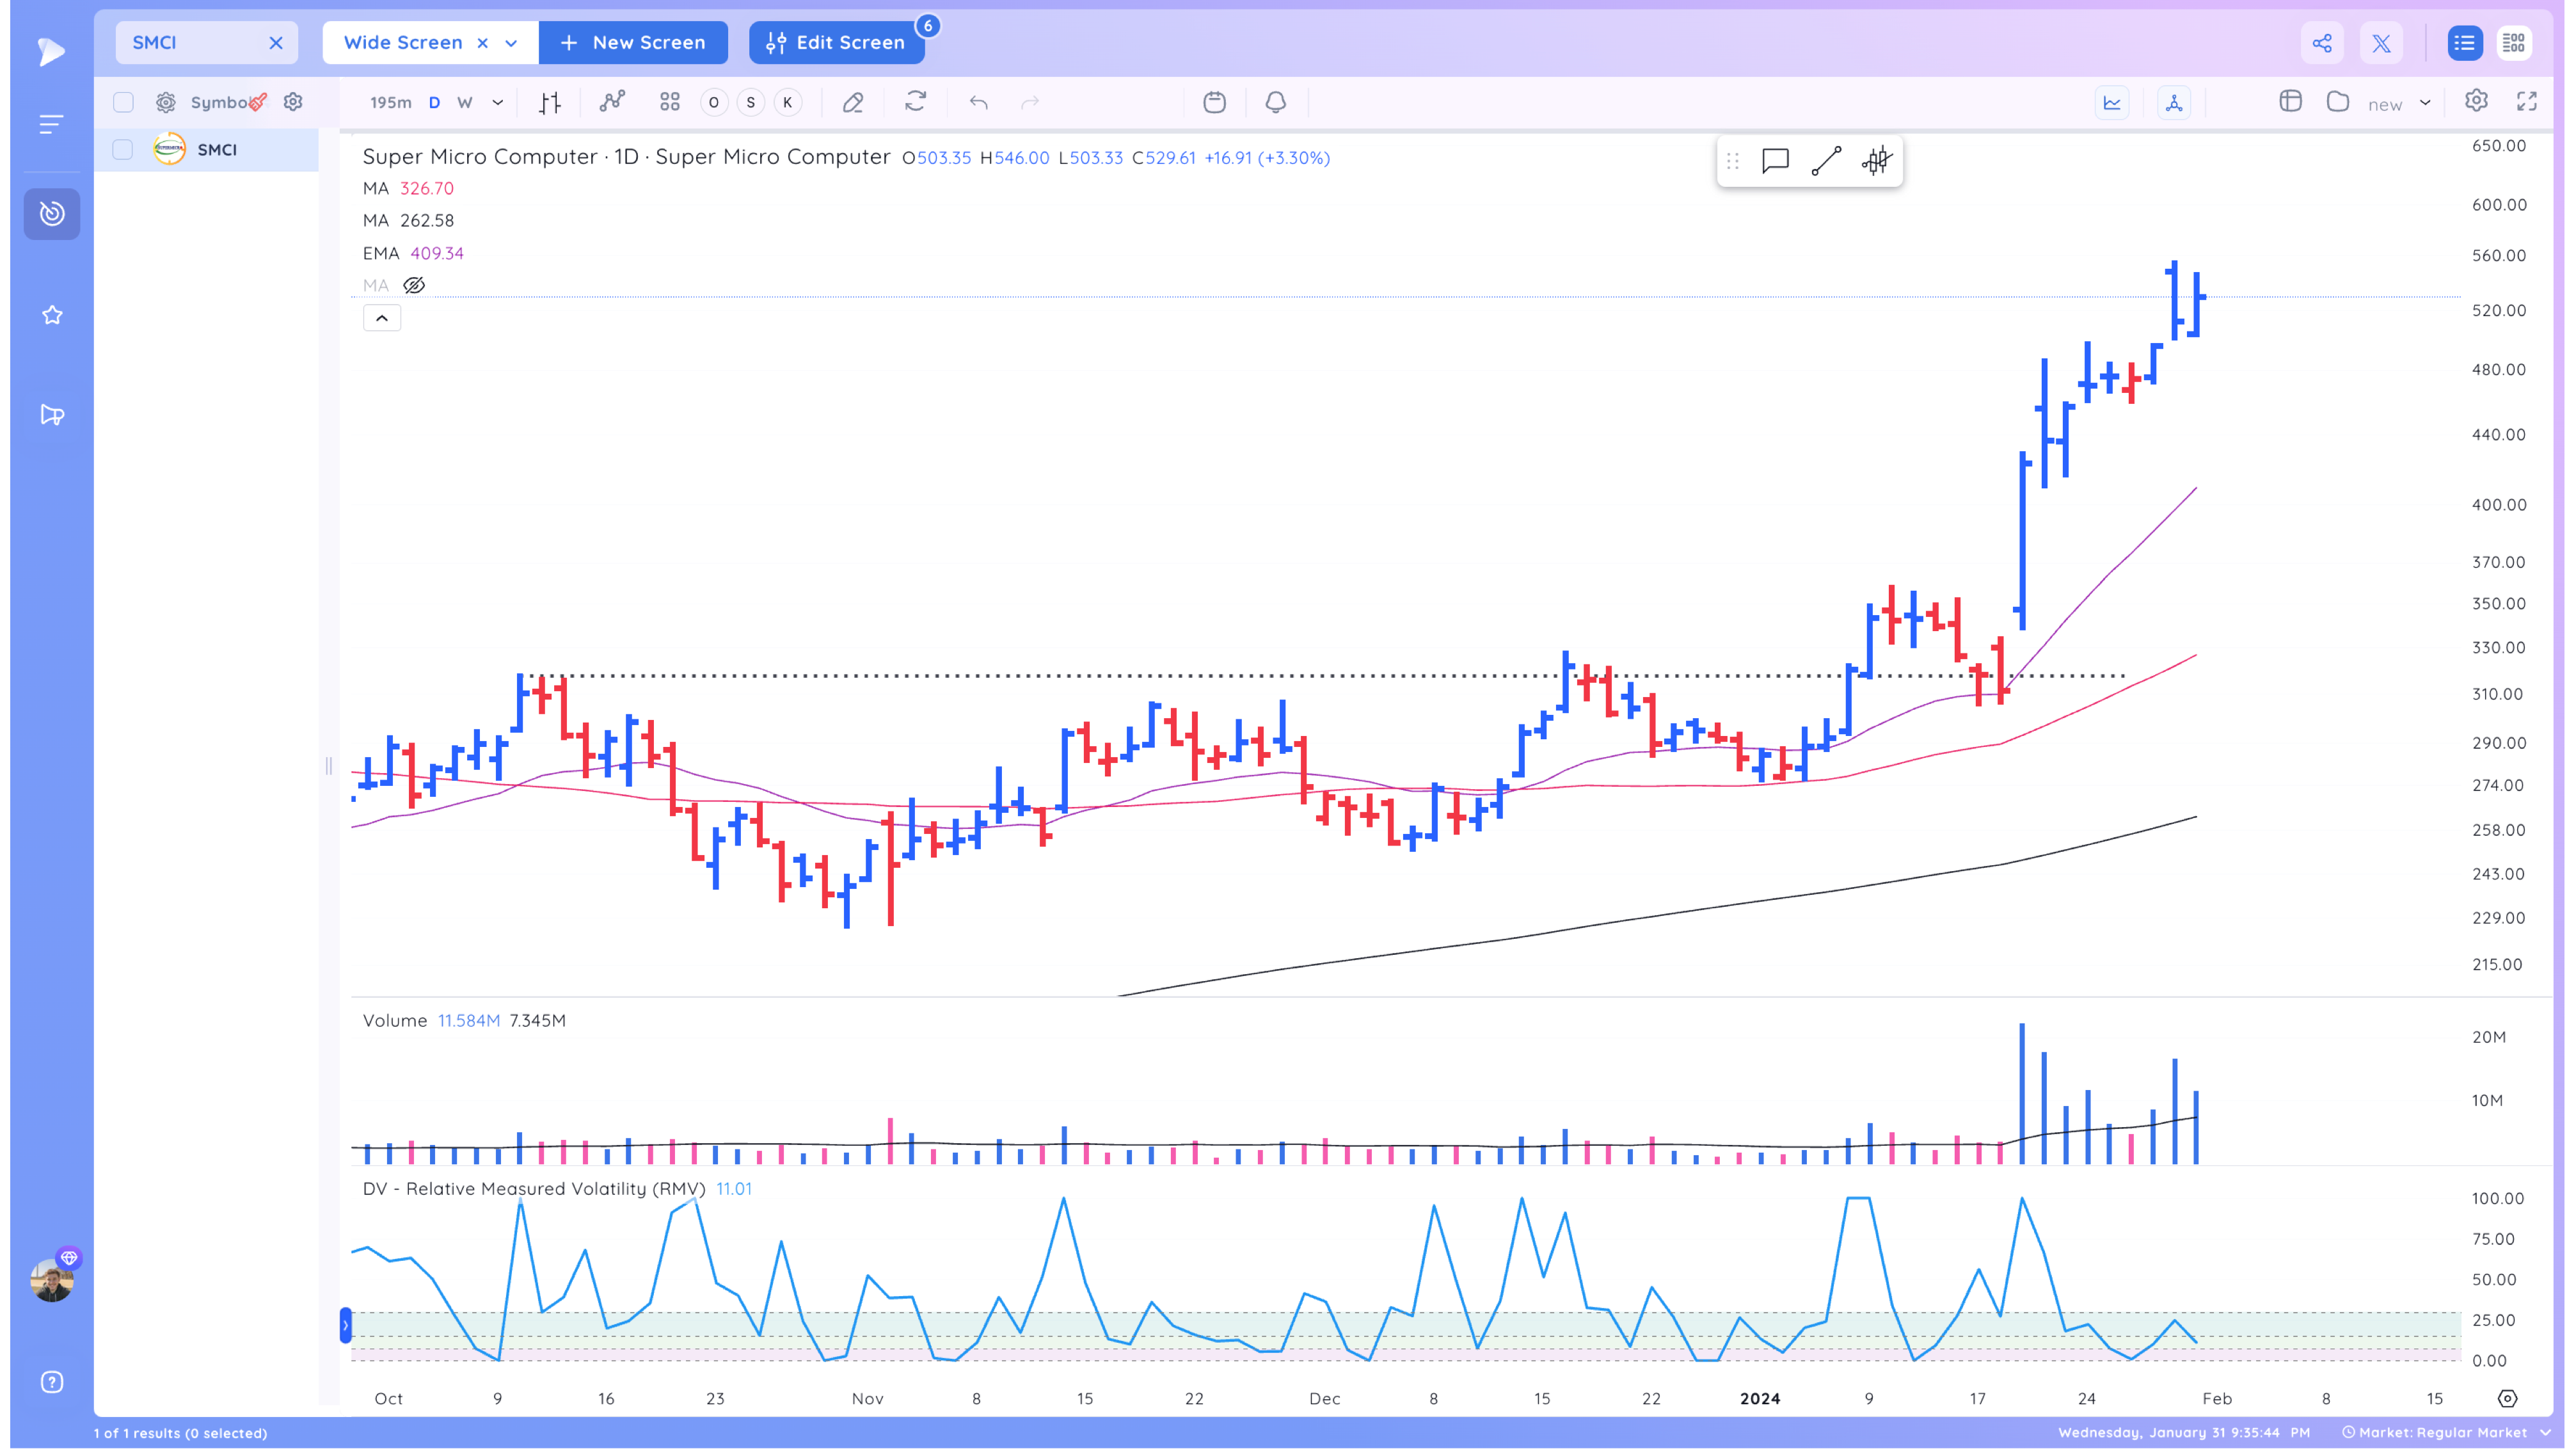Tick the SMCI row checkbox
The height and width of the screenshot is (1449, 2576).
coord(122,149)
